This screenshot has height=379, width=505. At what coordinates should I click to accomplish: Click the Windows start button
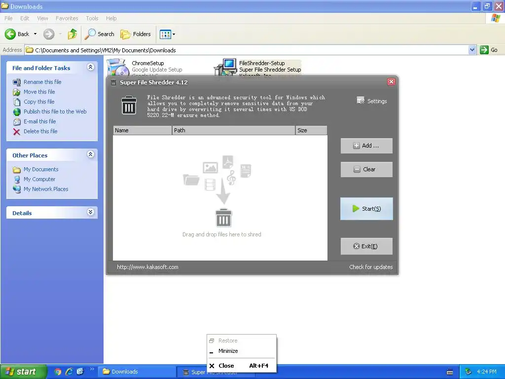tap(23, 372)
